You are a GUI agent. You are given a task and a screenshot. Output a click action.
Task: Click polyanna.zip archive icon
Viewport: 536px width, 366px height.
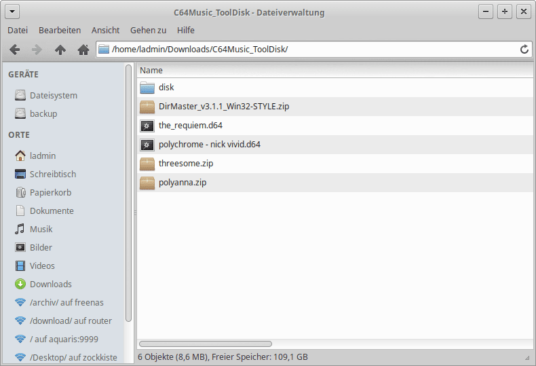tap(147, 183)
